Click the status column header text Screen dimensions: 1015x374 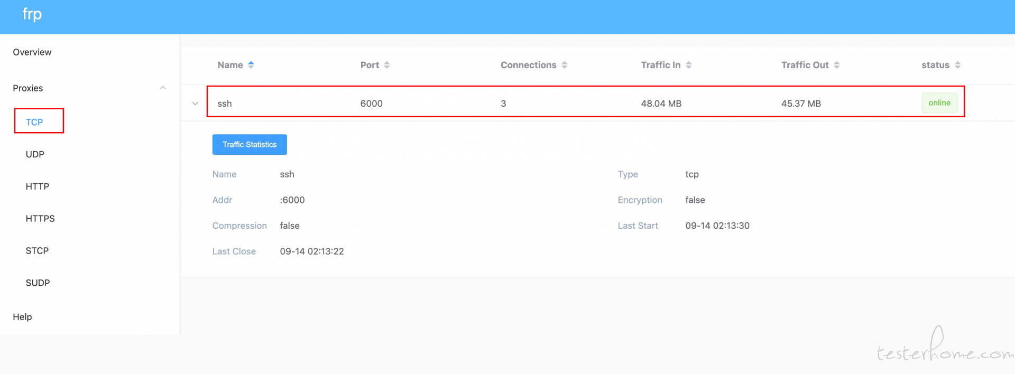[x=936, y=65]
